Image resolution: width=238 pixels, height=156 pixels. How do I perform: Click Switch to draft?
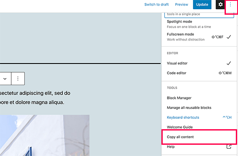point(157,4)
